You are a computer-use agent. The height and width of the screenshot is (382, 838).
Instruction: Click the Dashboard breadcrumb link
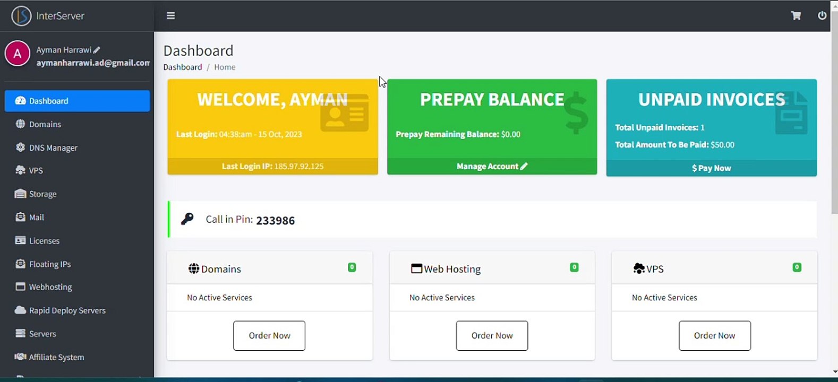pos(183,67)
